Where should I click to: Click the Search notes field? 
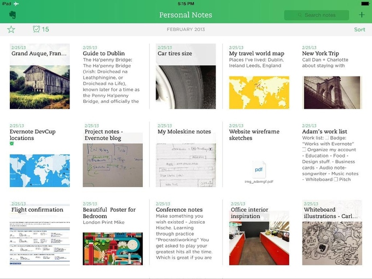pos(320,15)
